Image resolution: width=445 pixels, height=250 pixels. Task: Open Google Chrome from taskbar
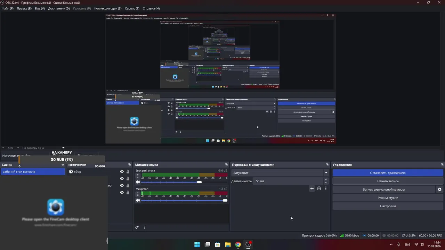coord(238,244)
